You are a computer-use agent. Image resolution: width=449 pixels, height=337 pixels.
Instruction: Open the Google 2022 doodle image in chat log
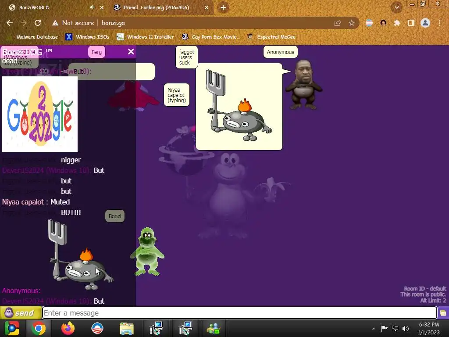pyautogui.click(x=40, y=114)
